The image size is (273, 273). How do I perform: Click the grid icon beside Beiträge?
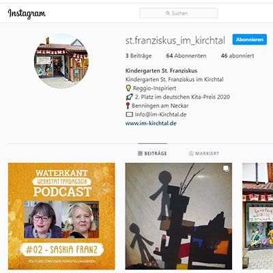(x=140, y=154)
